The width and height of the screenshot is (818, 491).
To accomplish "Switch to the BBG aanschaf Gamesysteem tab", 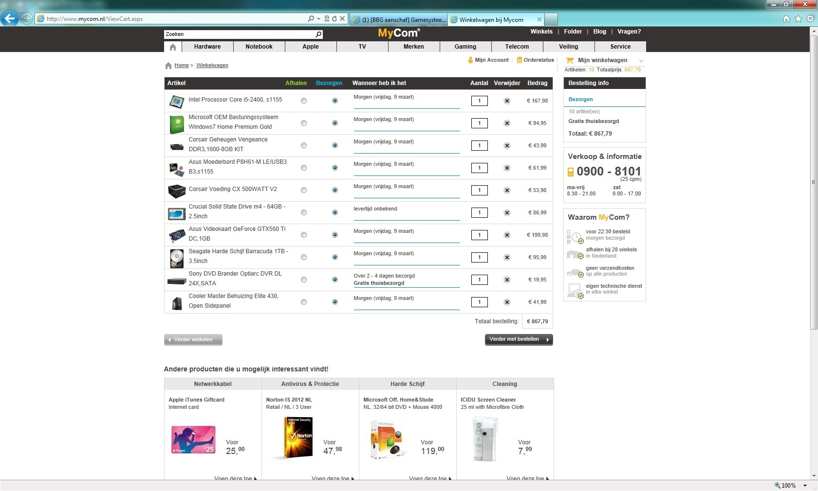I will point(398,19).
